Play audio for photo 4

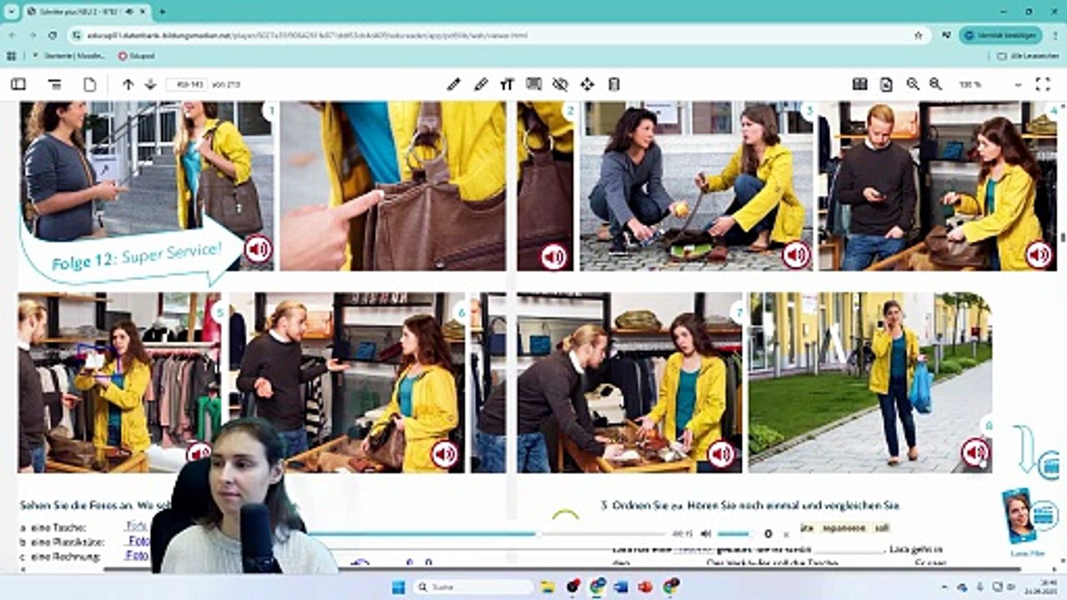coord(1038,254)
